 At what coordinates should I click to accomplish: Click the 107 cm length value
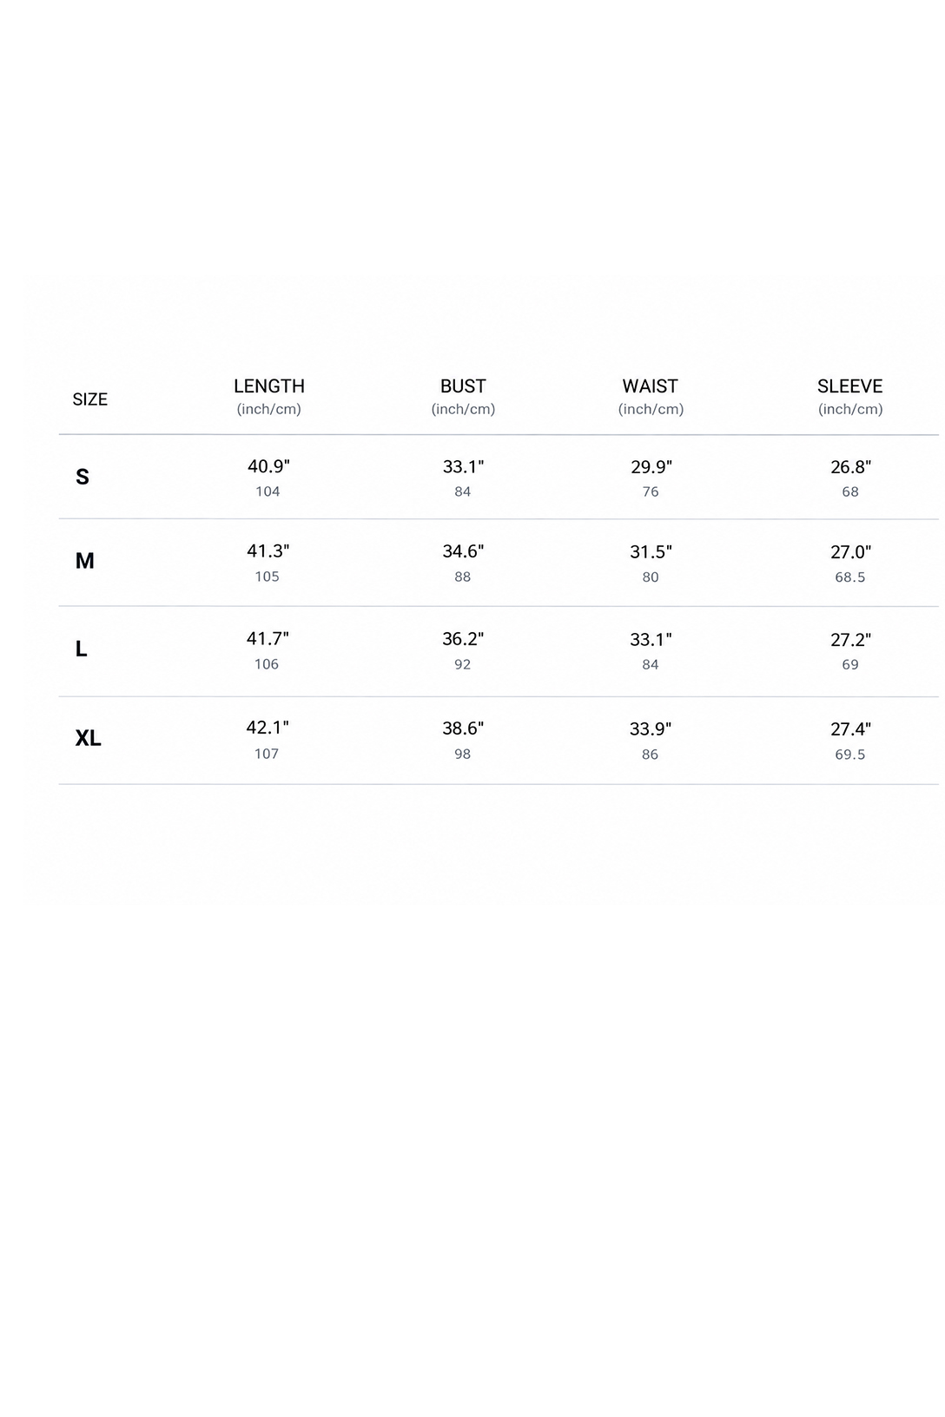267,754
